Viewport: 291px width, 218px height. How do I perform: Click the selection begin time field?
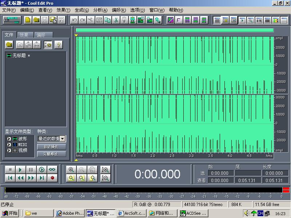pos(221,173)
